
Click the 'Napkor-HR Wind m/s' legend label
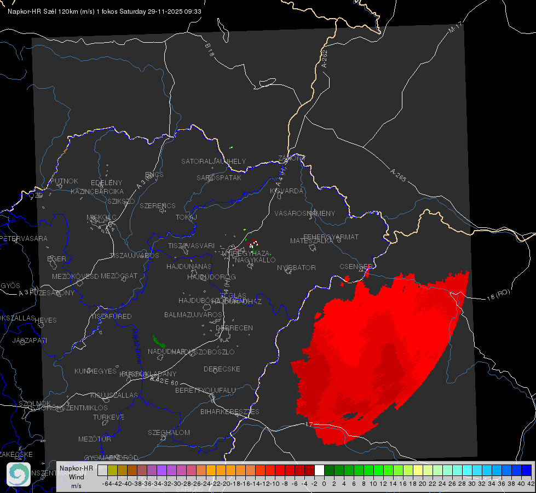pos(76,477)
